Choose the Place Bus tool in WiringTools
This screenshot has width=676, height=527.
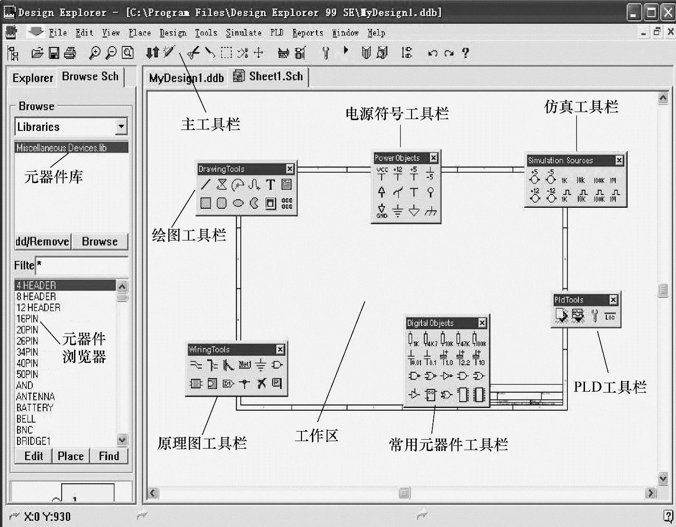tap(212, 365)
